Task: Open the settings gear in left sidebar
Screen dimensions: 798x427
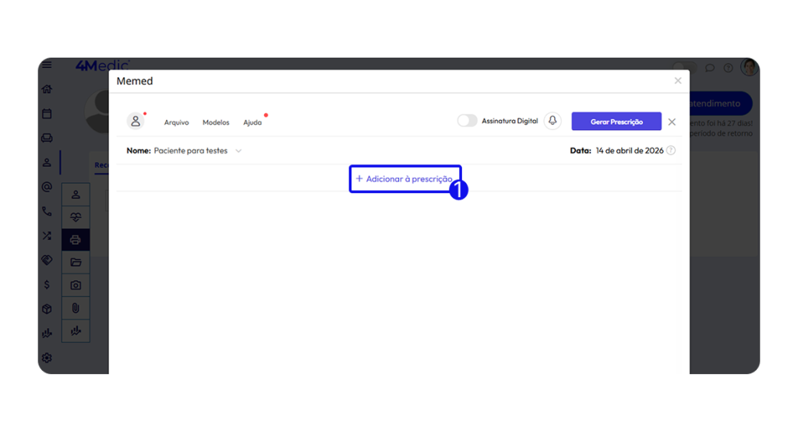Action: pyautogui.click(x=47, y=358)
